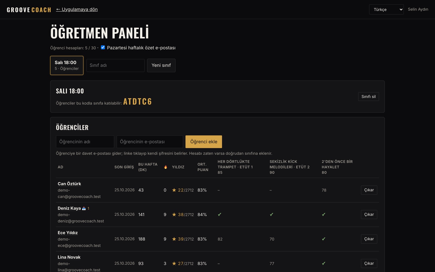The width and height of the screenshot is (435, 272).
Task: Click Deniz Kaya's Her Dörtlükte Trampet checkmark
Action: tap(219, 215)
